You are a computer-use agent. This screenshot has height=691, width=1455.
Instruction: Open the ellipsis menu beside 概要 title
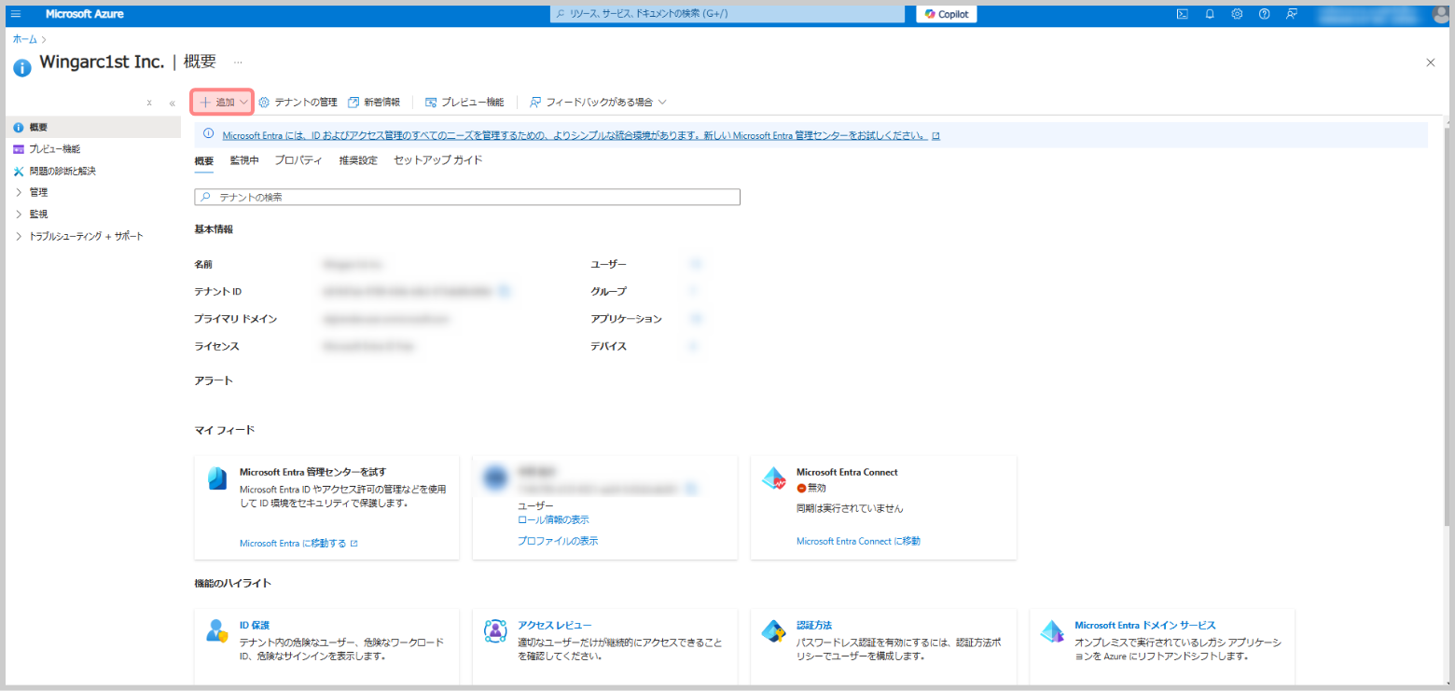click(x=238, y=62)
